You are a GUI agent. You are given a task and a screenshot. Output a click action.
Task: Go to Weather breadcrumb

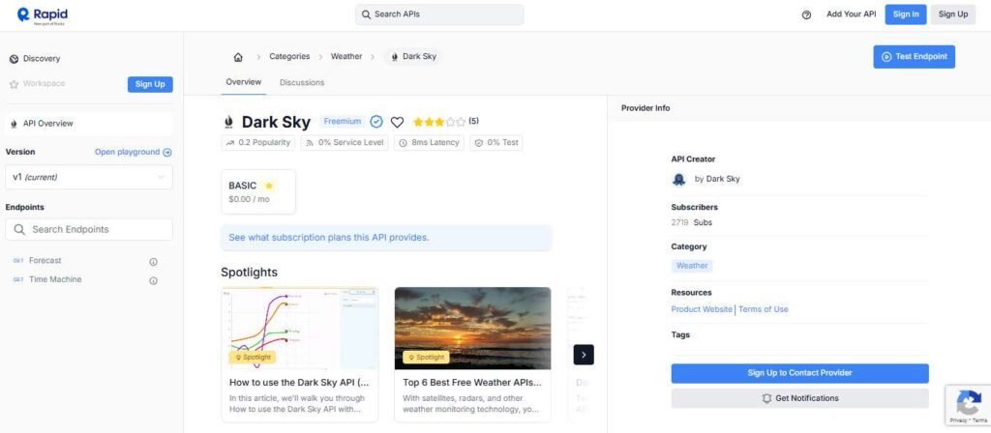(346, 56)
